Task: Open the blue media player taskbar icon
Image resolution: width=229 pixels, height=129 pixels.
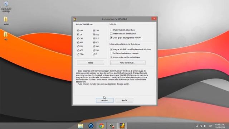Action: pos(91,126)
